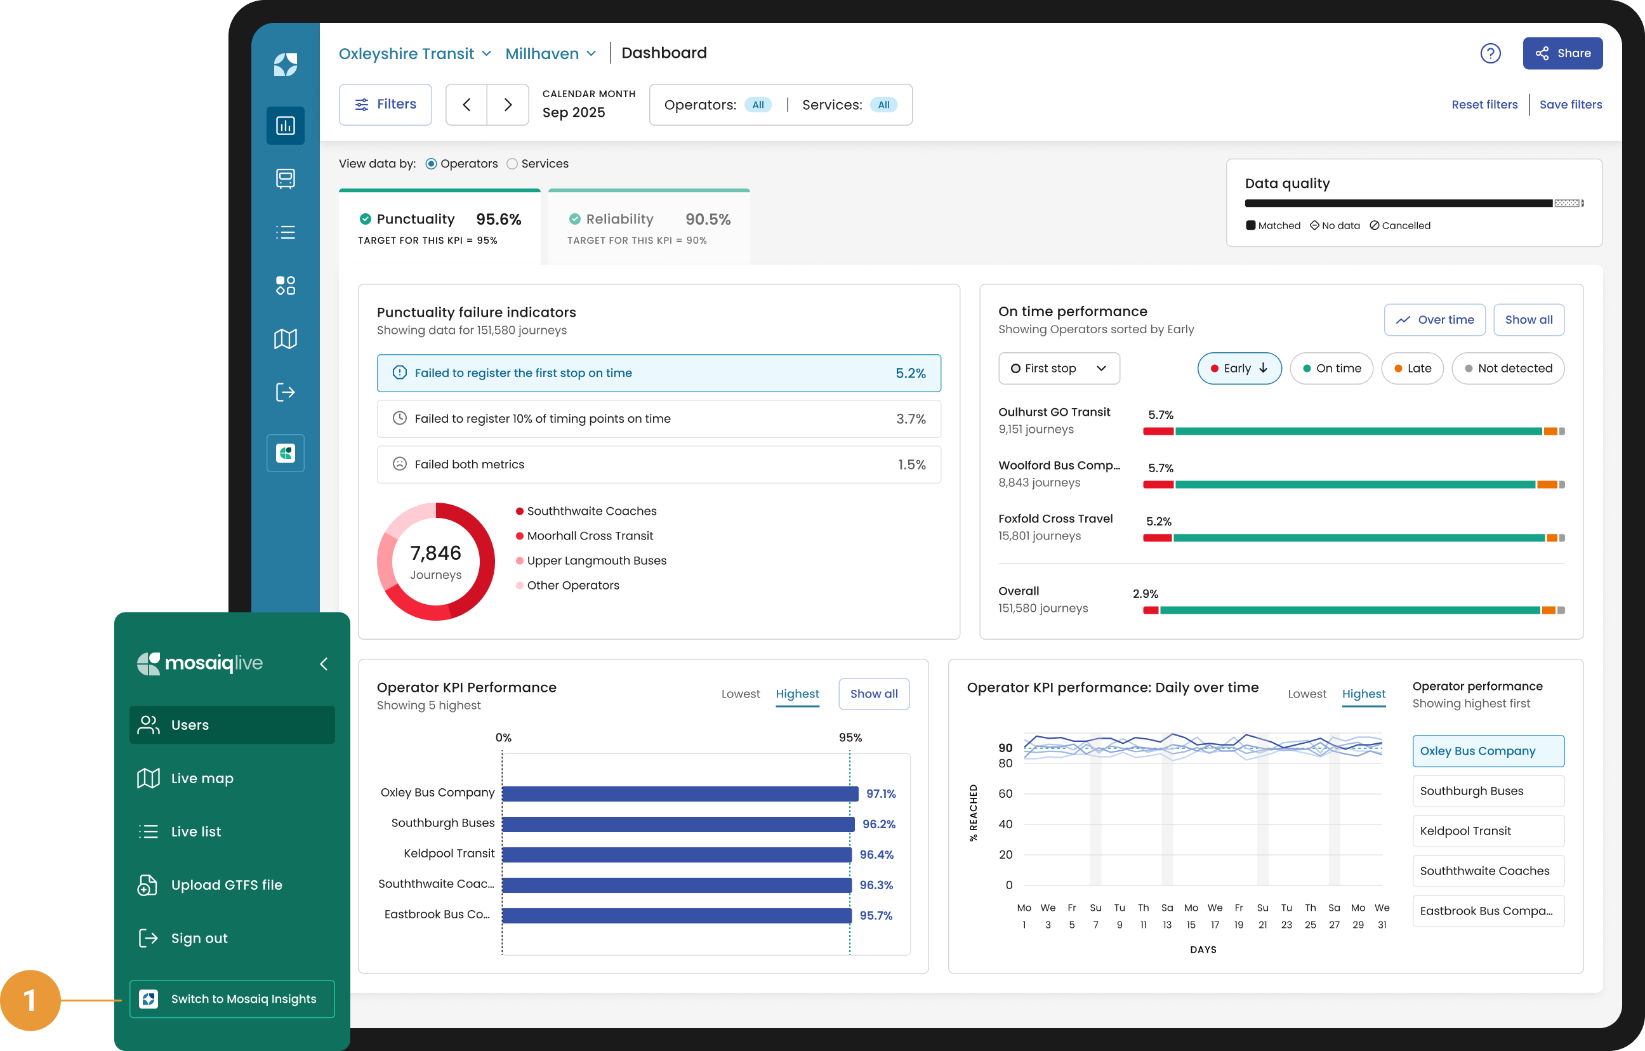Screen dimensions: 1645x1051
Task: Switch to the Reliability KPI tab
Action: [649, 227]
